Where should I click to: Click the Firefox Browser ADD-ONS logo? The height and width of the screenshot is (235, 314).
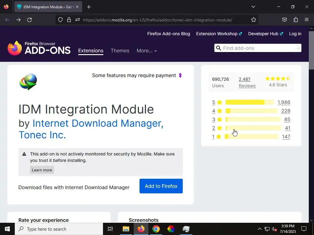[39, 48]
